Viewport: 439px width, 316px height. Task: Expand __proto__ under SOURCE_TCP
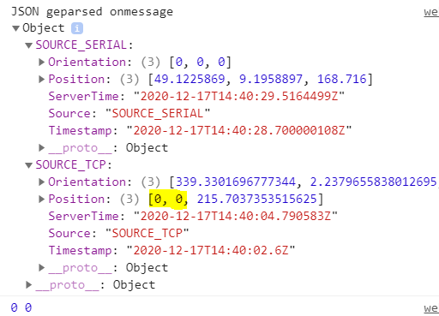click(42, 267)
